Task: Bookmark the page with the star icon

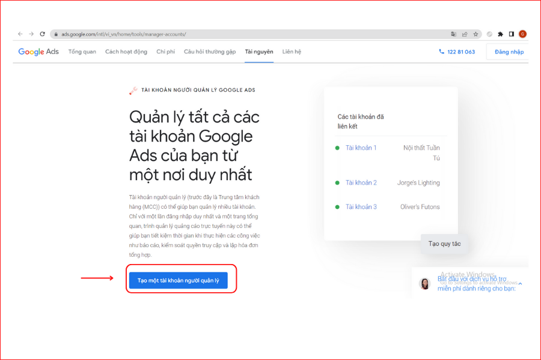Action: pos(476,34)
